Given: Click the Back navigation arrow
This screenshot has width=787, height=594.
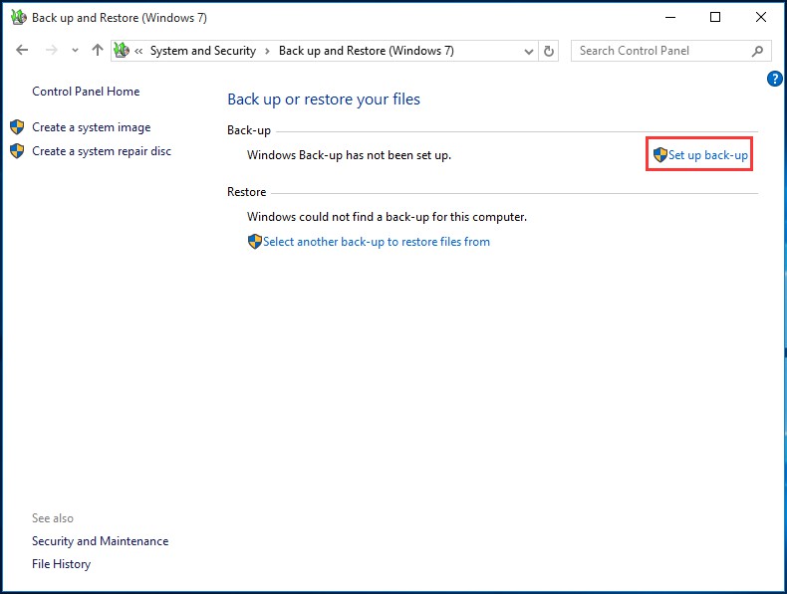Looking at the screenshot, I should click(22, 50).
